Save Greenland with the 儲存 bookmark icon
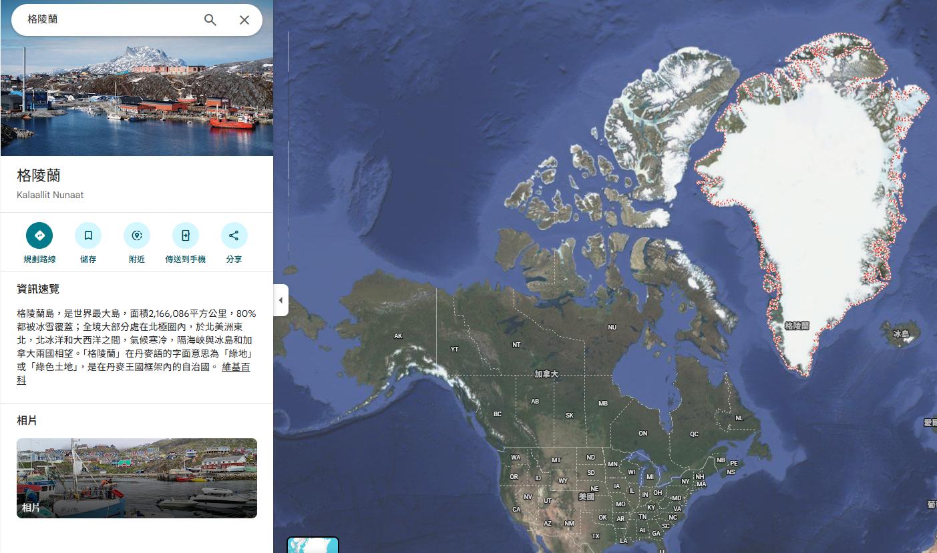 pyautogui.click(x=88, y=235)
